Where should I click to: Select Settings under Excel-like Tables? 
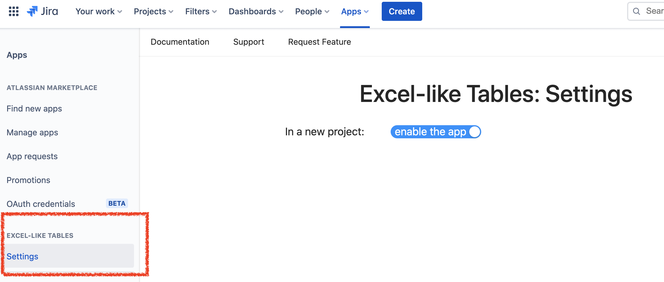click(x=22, y=256)
